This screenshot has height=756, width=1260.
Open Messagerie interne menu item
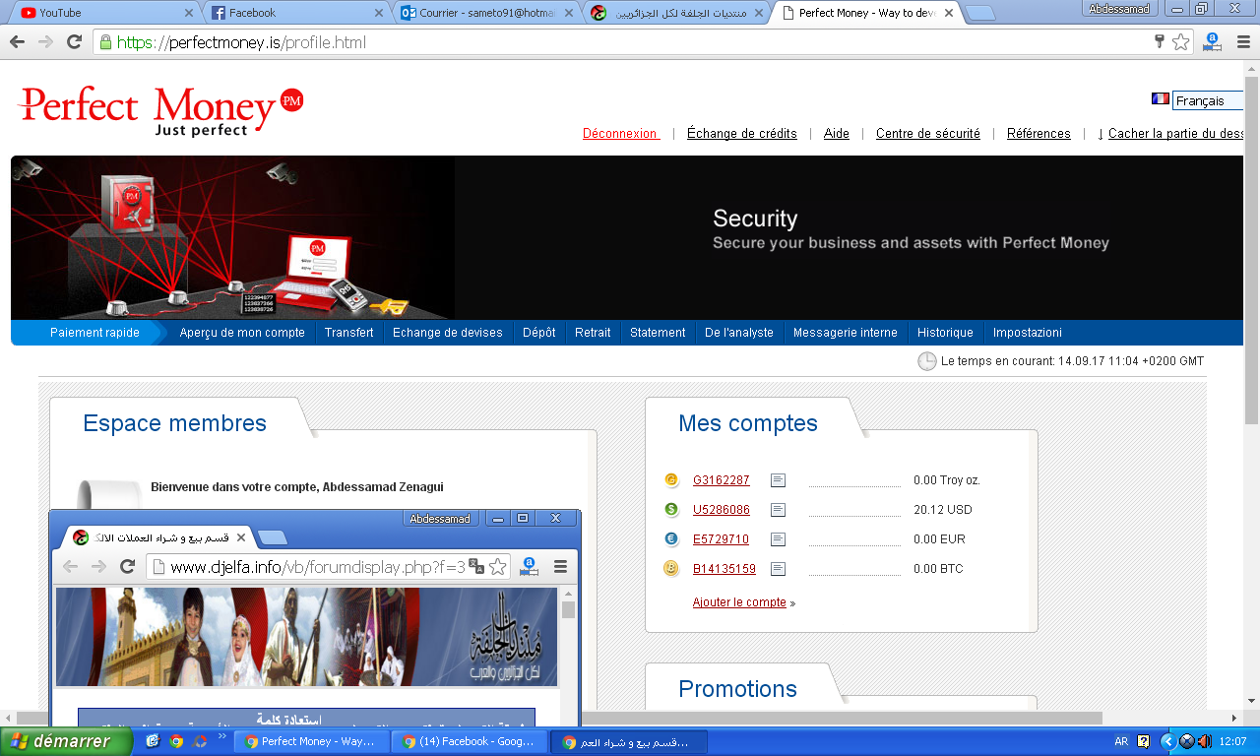click(x=846, y=333)
